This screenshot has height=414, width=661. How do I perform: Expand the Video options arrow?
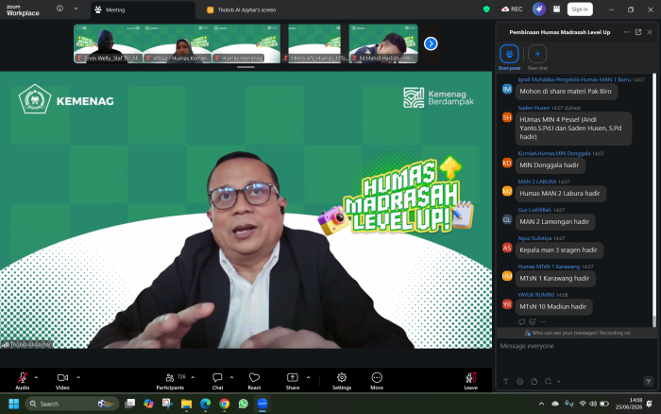[x=78, y=377]
